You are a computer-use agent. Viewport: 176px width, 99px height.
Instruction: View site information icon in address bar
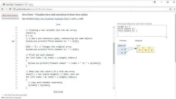(x=15, y=9)
